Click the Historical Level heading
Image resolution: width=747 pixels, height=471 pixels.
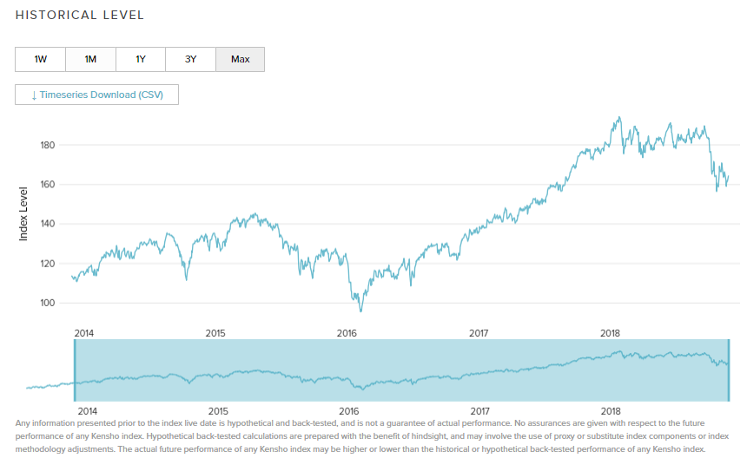coord(80,15)
